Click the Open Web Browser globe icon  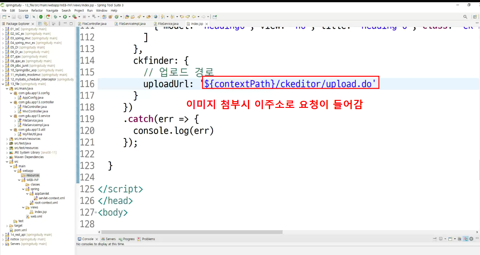coord(155,17)
